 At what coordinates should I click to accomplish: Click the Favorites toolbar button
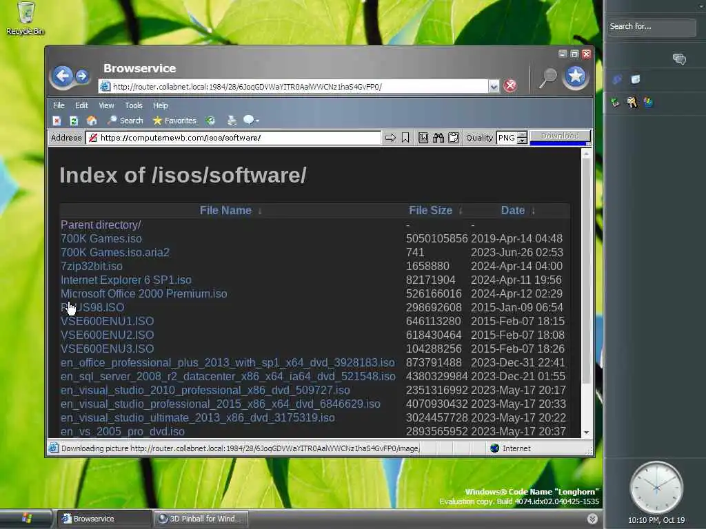pyautogui.click(x=174, y=121)
